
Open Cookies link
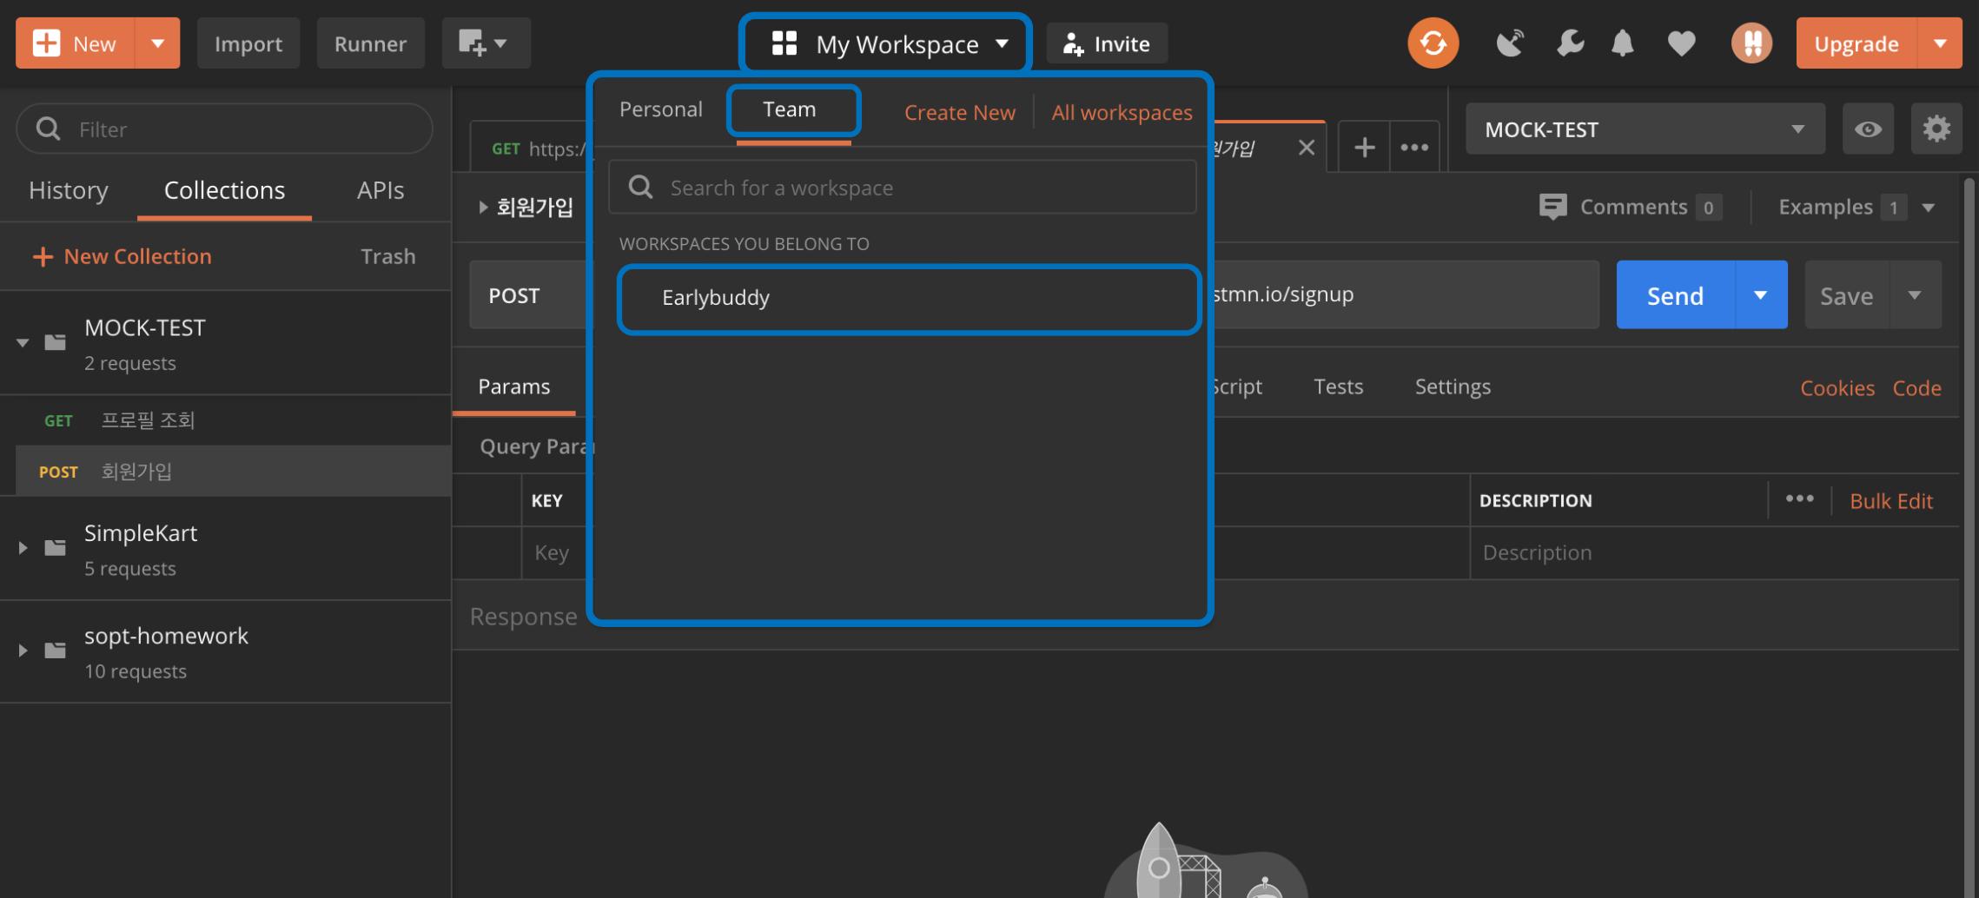click(1837, 387)
